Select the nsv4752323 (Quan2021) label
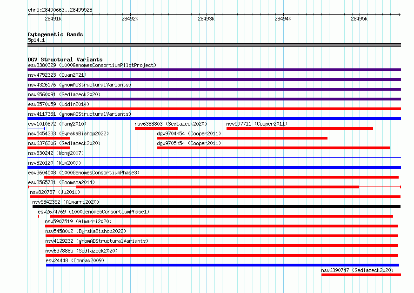The image size is (414, 293). click(x=57, y=75)
